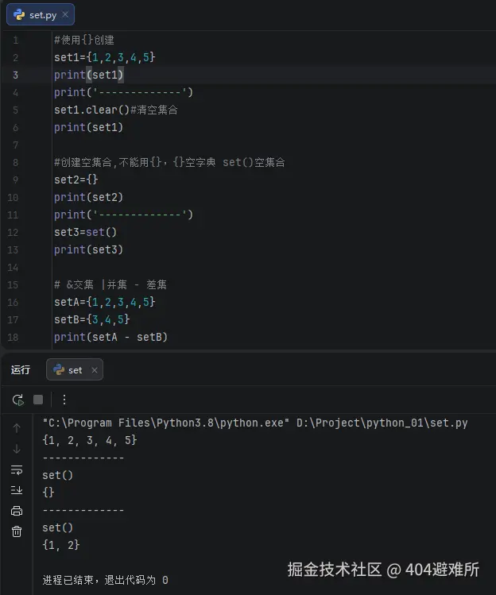Go down the stack trace arrow
The height and width of the screenshot is (595, 496).
tap(17, 449)
